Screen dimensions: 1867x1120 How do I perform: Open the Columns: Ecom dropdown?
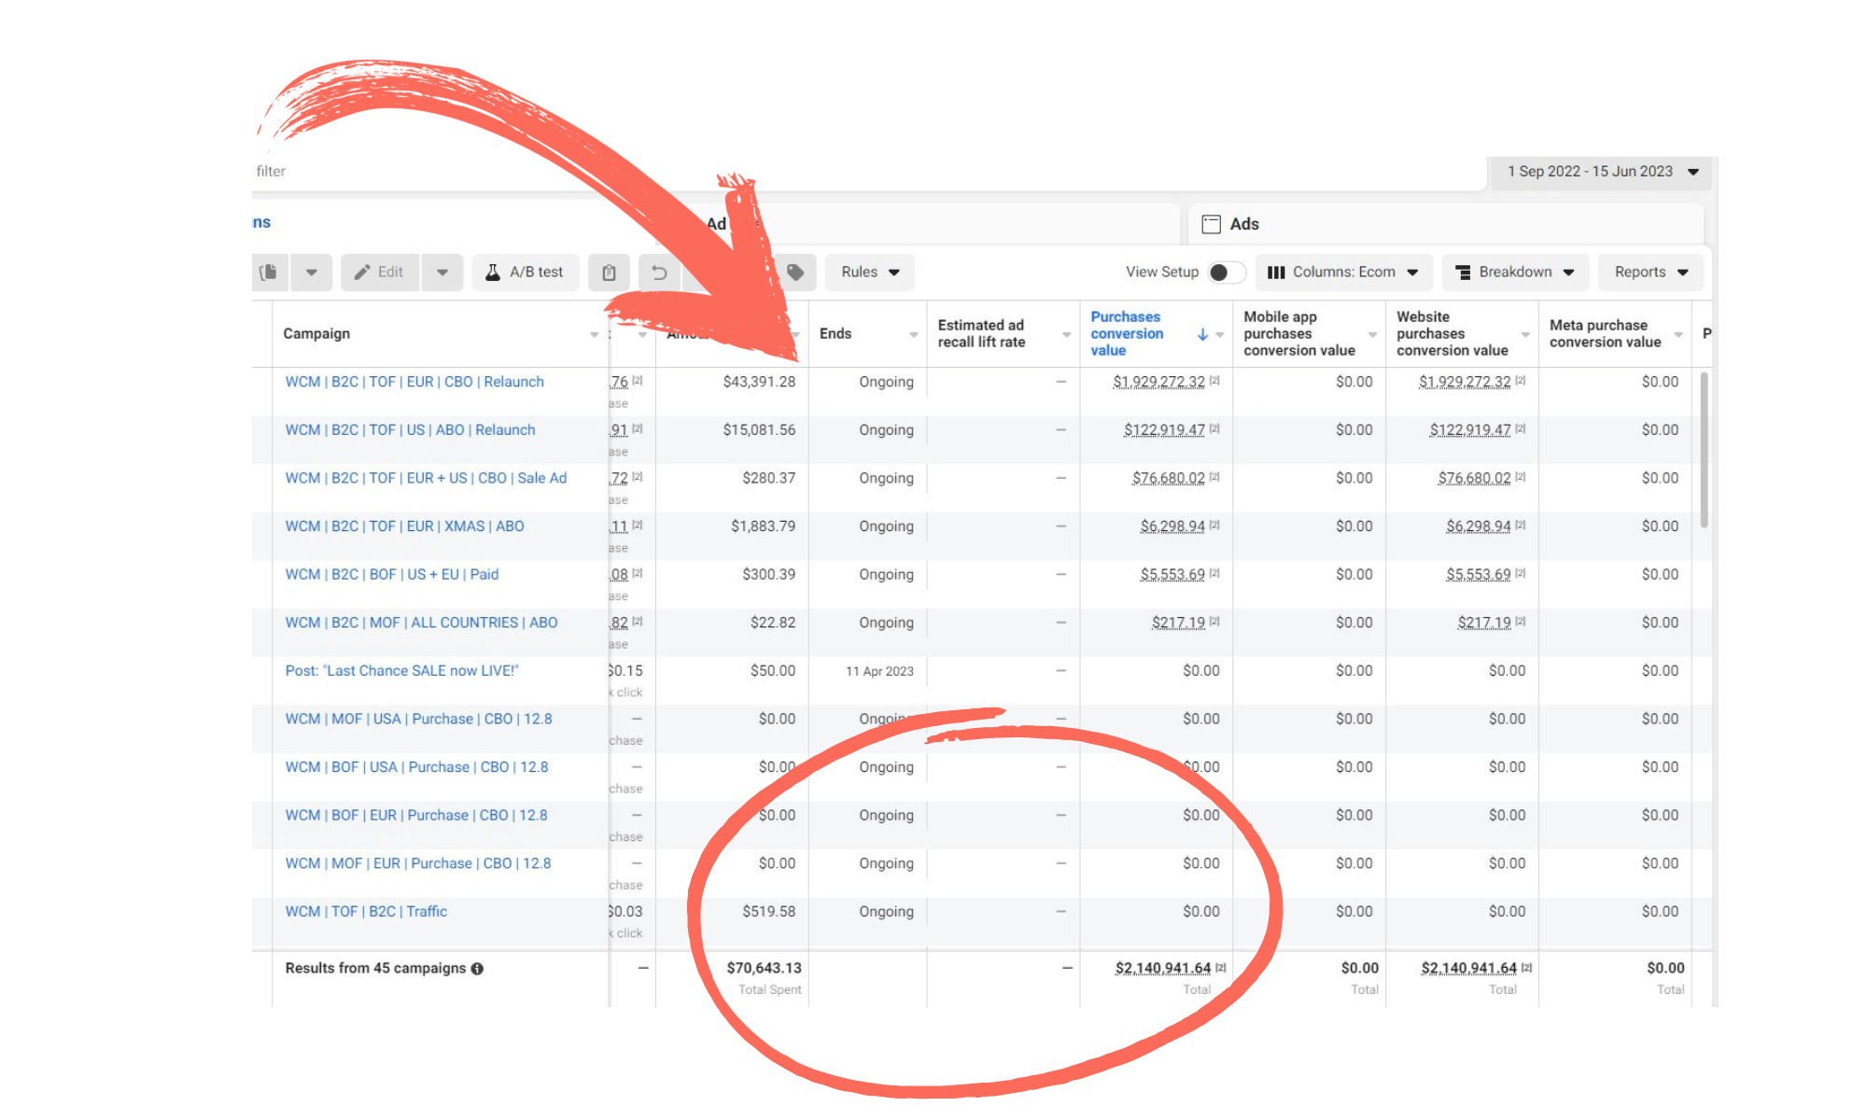click(x=1342, y=273)
